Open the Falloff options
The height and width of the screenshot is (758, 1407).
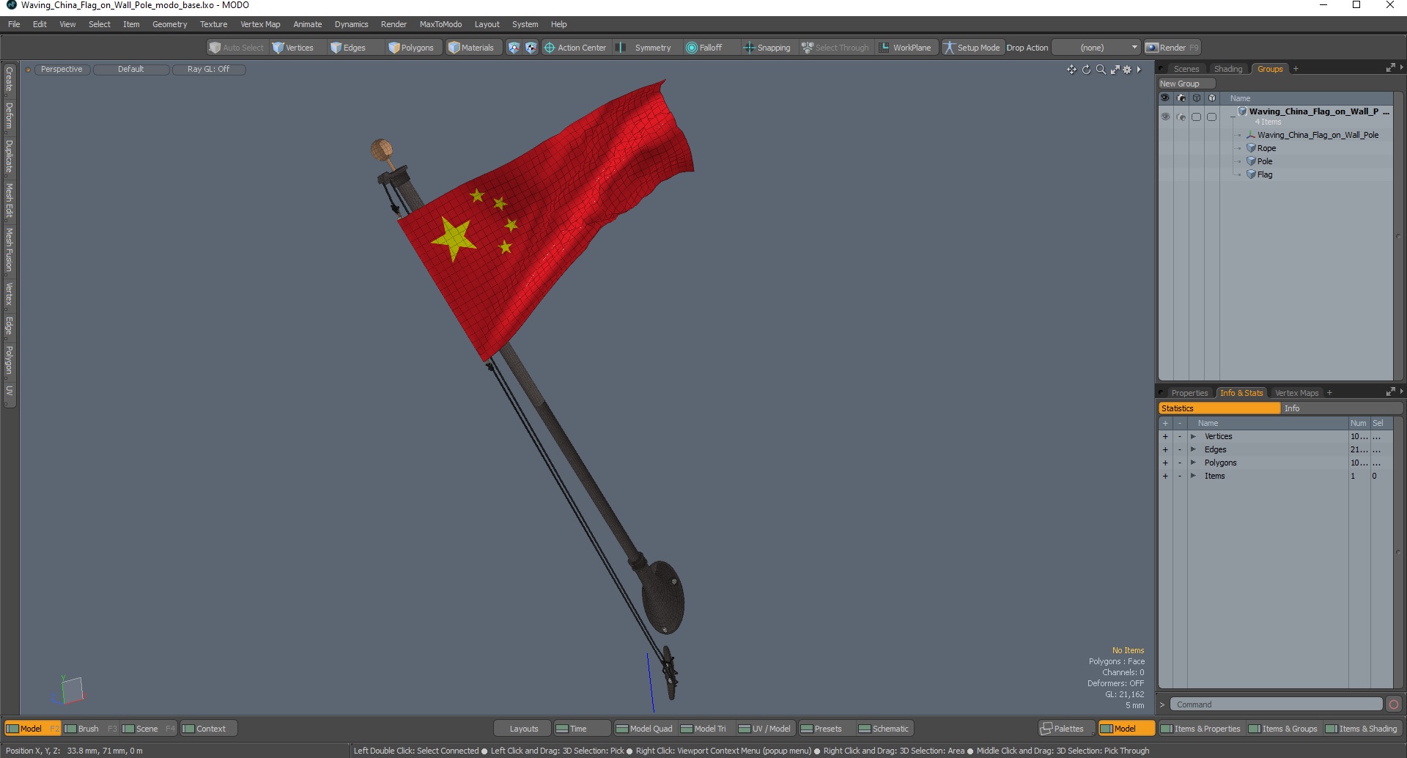[x=704, y=48]
